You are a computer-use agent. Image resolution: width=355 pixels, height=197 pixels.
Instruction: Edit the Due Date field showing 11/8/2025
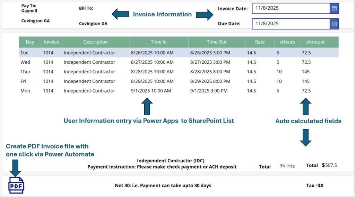pyautogui.click(x=291, y=24)
